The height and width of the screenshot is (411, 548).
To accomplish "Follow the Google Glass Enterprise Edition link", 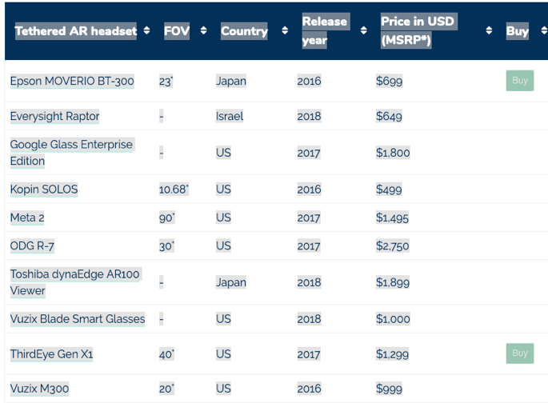I will [70, 152].
